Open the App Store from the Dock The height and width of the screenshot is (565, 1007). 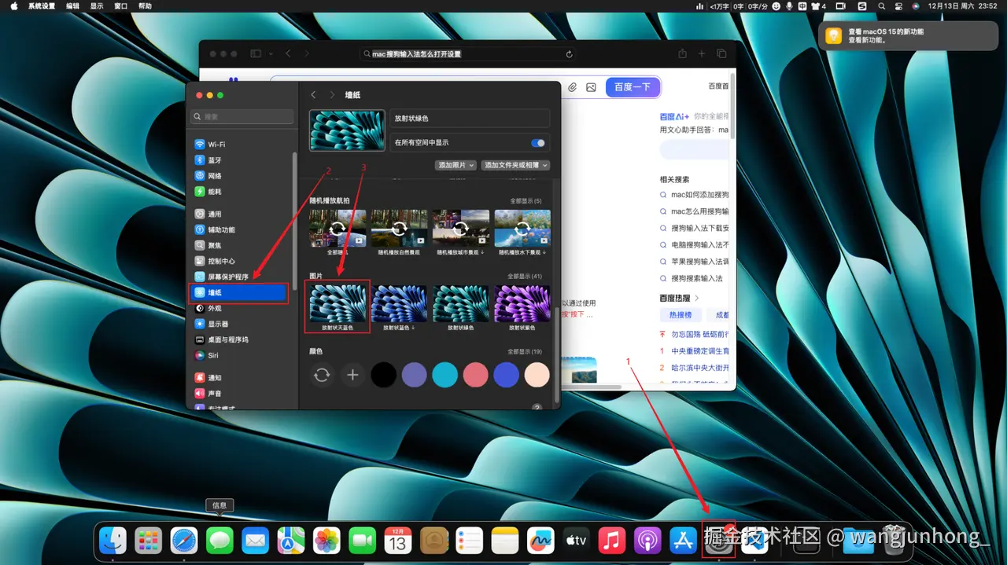pos(682,540)
